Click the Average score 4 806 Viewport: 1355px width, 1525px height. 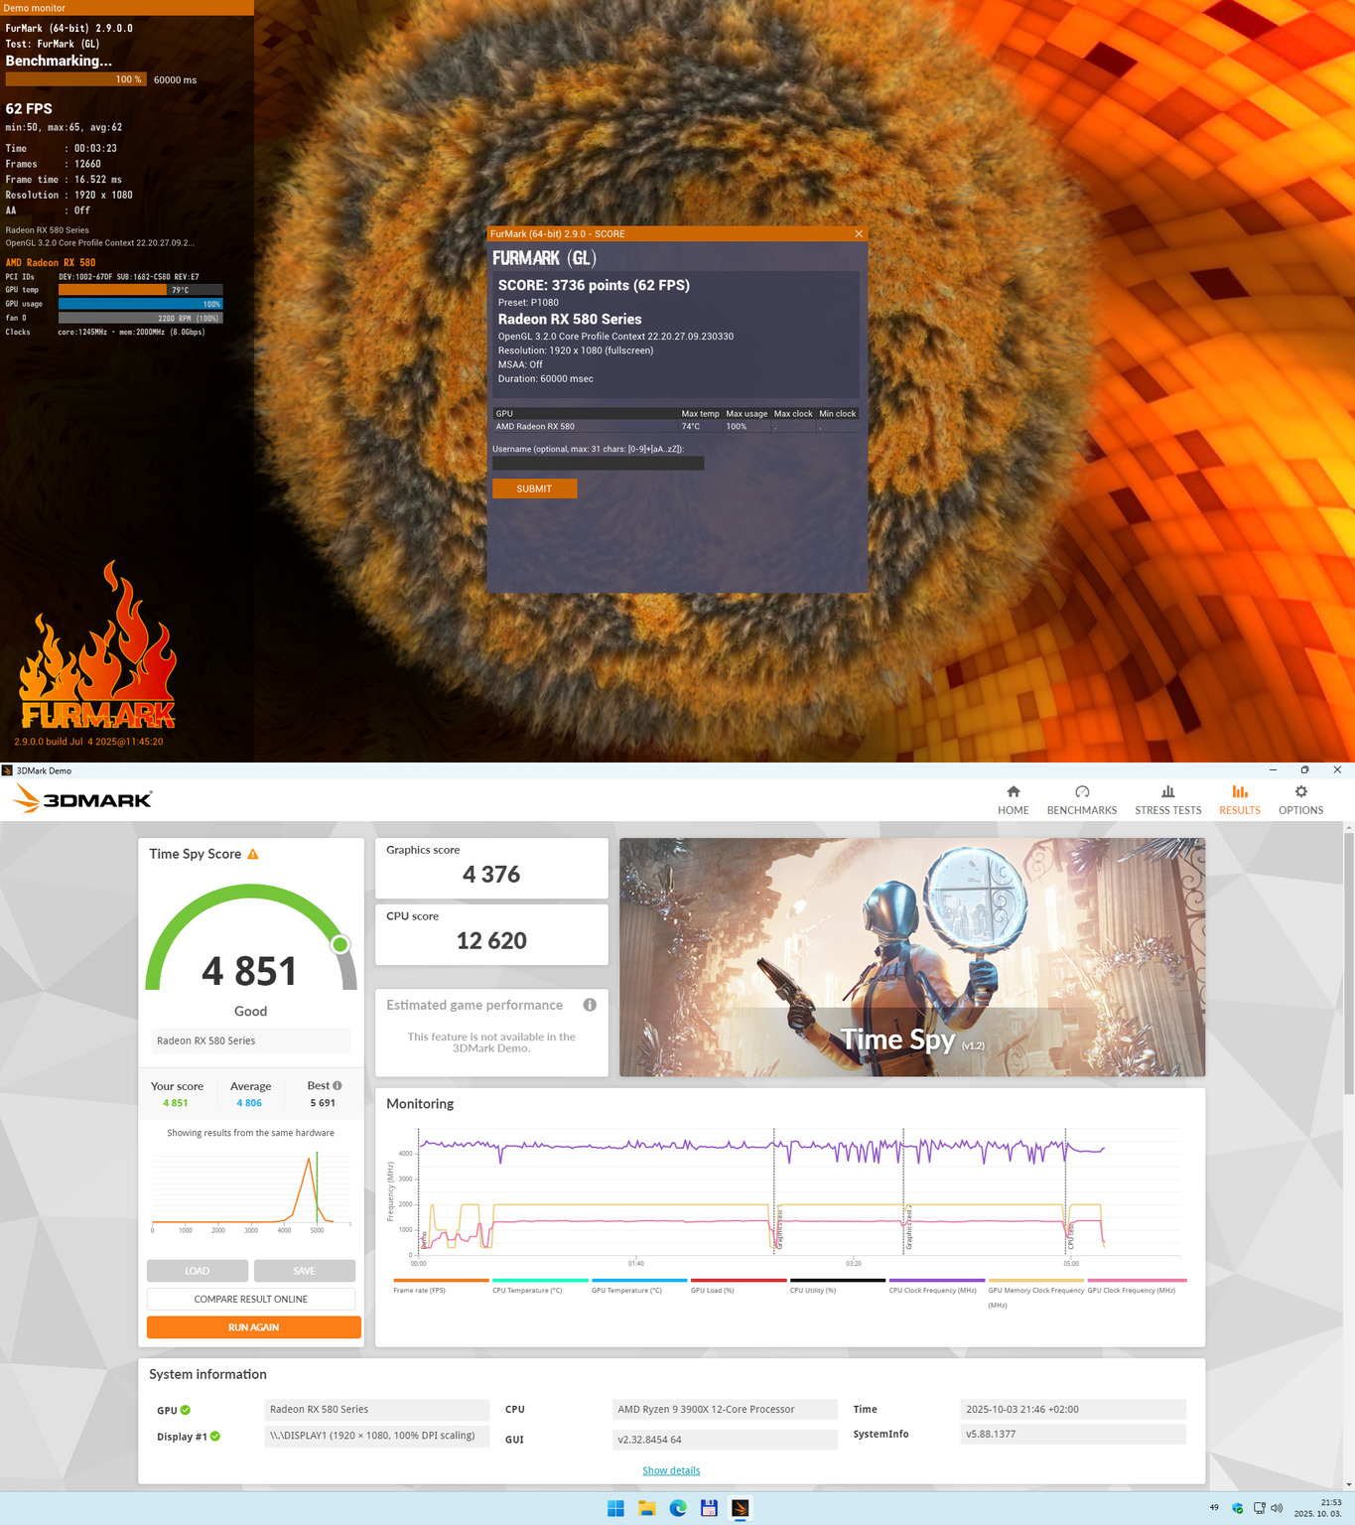click(249, 1103)
